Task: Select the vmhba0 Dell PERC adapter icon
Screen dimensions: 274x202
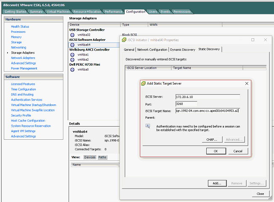Action: pyautogui.click(x=73, y=69)
